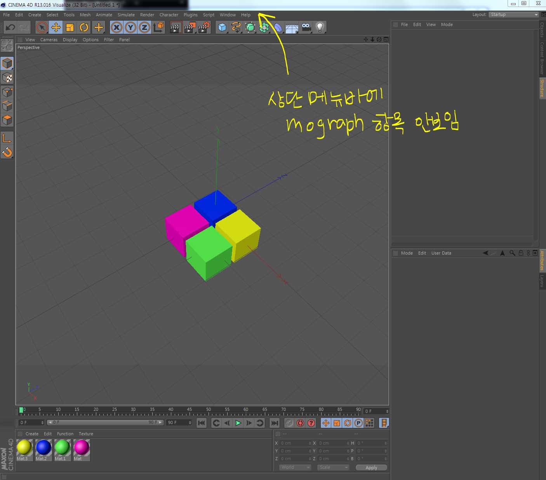Toggle Z-axis lock
This screenshot has height=480, width=546.
click(x=144, y=27)
